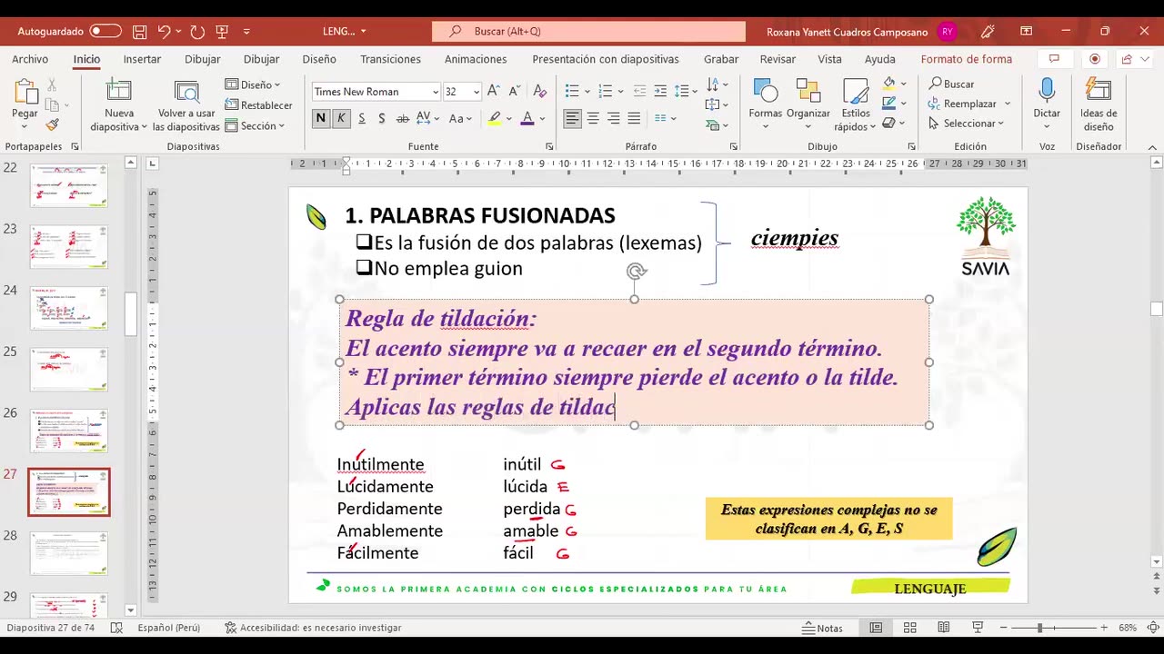Image resolution: width=1164 pixels, height=654 pixels.
Task: Expand the Diseño layout dropdown
Action: (x=253, y=84)
